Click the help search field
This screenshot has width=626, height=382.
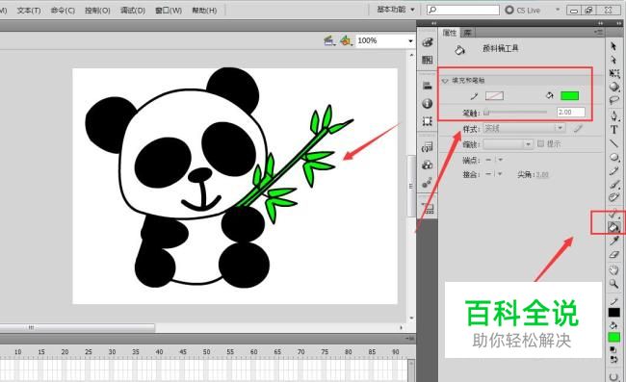[463, 10]
